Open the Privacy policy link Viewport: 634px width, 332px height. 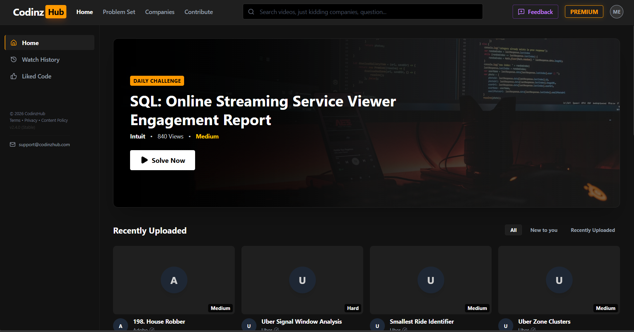[x=31, y=120]
